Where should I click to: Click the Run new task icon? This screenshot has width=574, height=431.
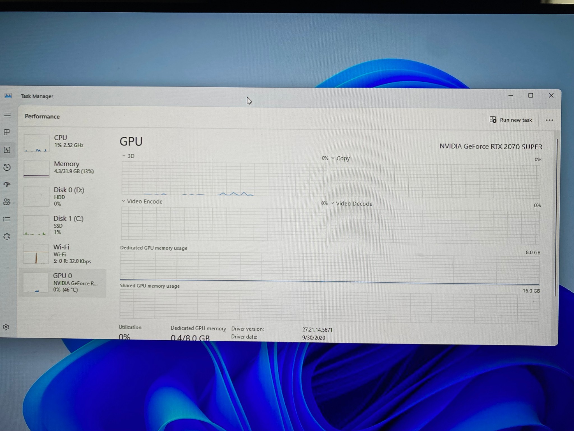pos(493,120)
